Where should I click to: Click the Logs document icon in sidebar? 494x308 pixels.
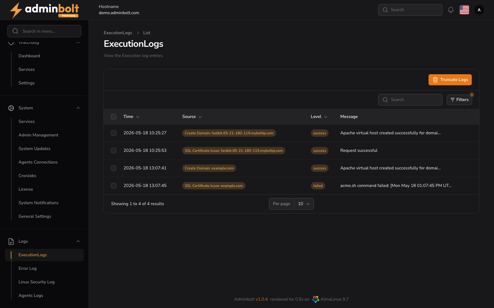coord(11,241)
